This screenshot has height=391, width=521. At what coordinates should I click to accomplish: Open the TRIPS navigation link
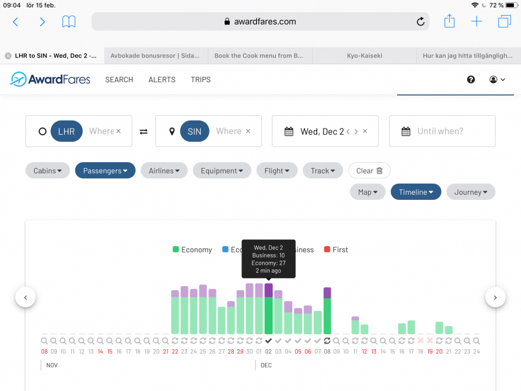pyautogui.click(x=201, y=79)
